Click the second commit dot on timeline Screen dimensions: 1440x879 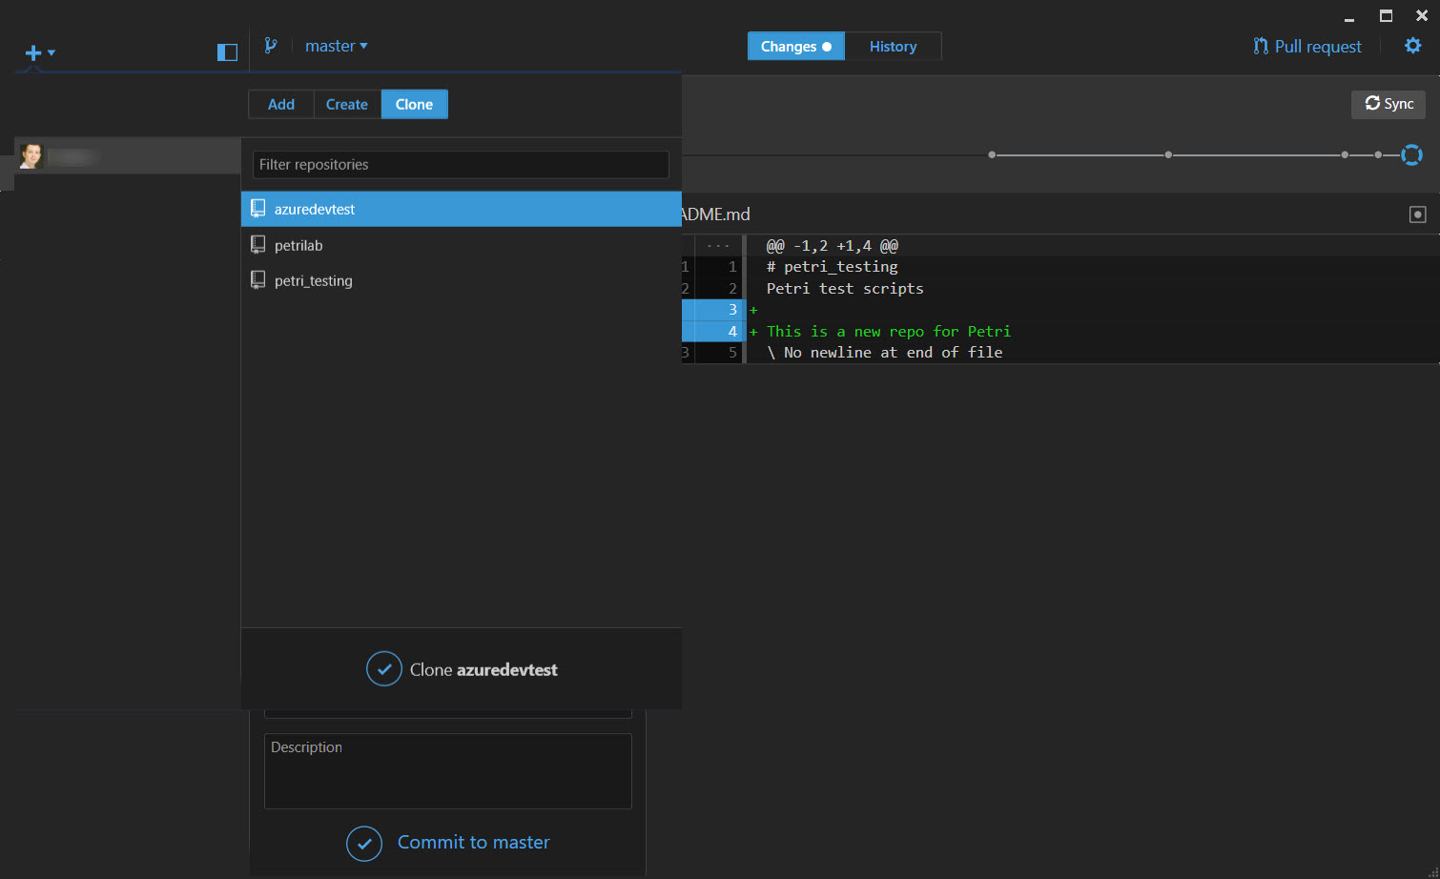pyautogui.click(x=1168, y=154)
